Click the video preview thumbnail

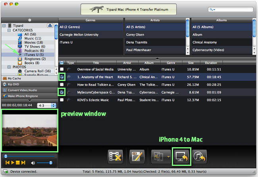tap(30, 130)
